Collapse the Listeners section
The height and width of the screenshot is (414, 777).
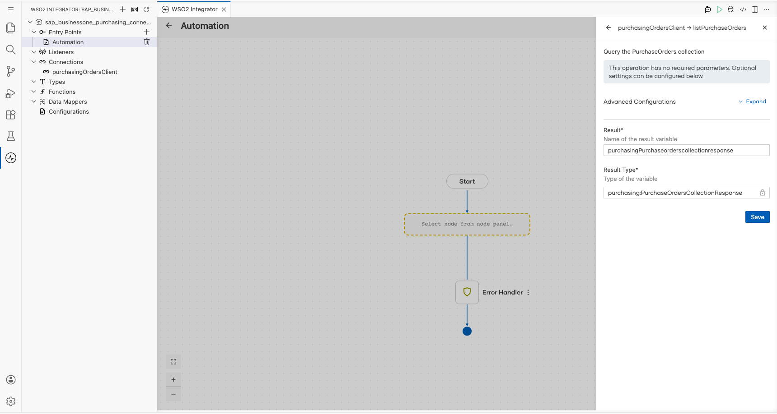click(34, 52)
